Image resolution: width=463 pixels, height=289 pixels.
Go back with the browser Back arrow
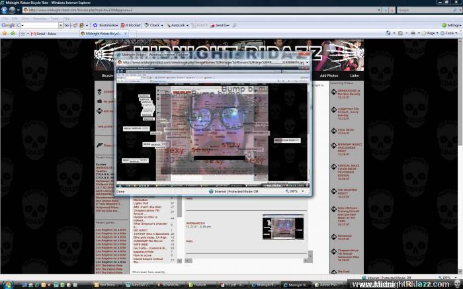(5, 10)
